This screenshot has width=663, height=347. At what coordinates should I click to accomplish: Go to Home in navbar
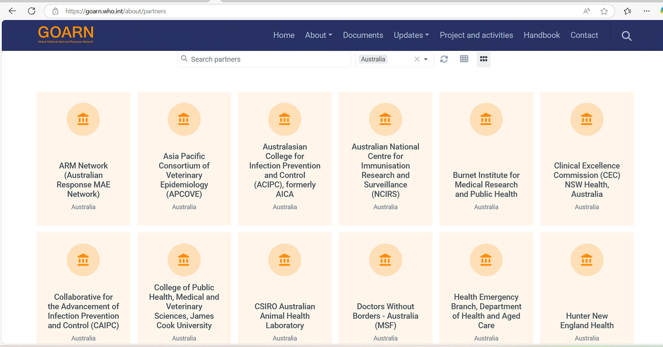click(x=284, y=35)
